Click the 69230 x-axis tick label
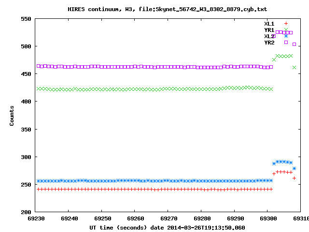The image size is (309, 232). click(x=36, y=218)
